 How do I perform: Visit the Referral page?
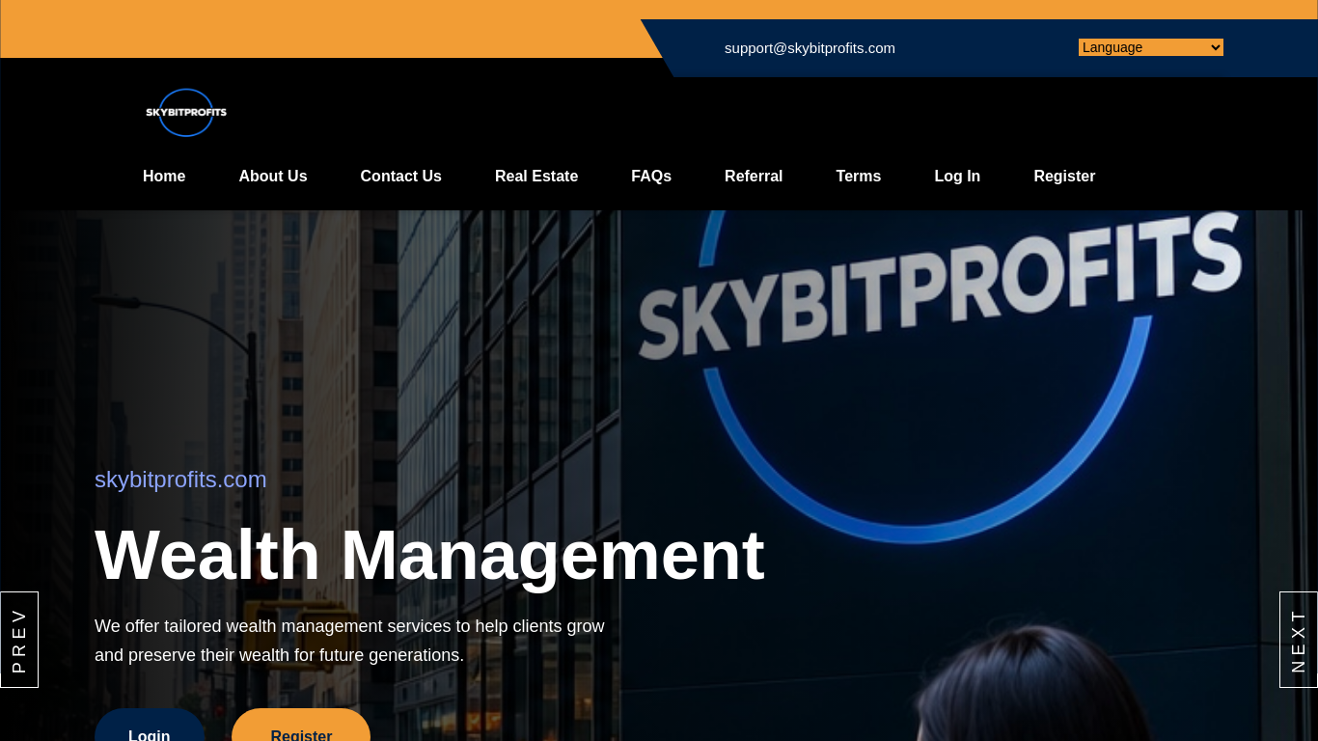point(754,177)
